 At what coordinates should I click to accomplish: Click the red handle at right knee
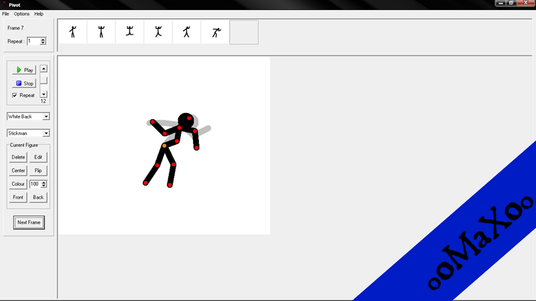tap(174, 165)
